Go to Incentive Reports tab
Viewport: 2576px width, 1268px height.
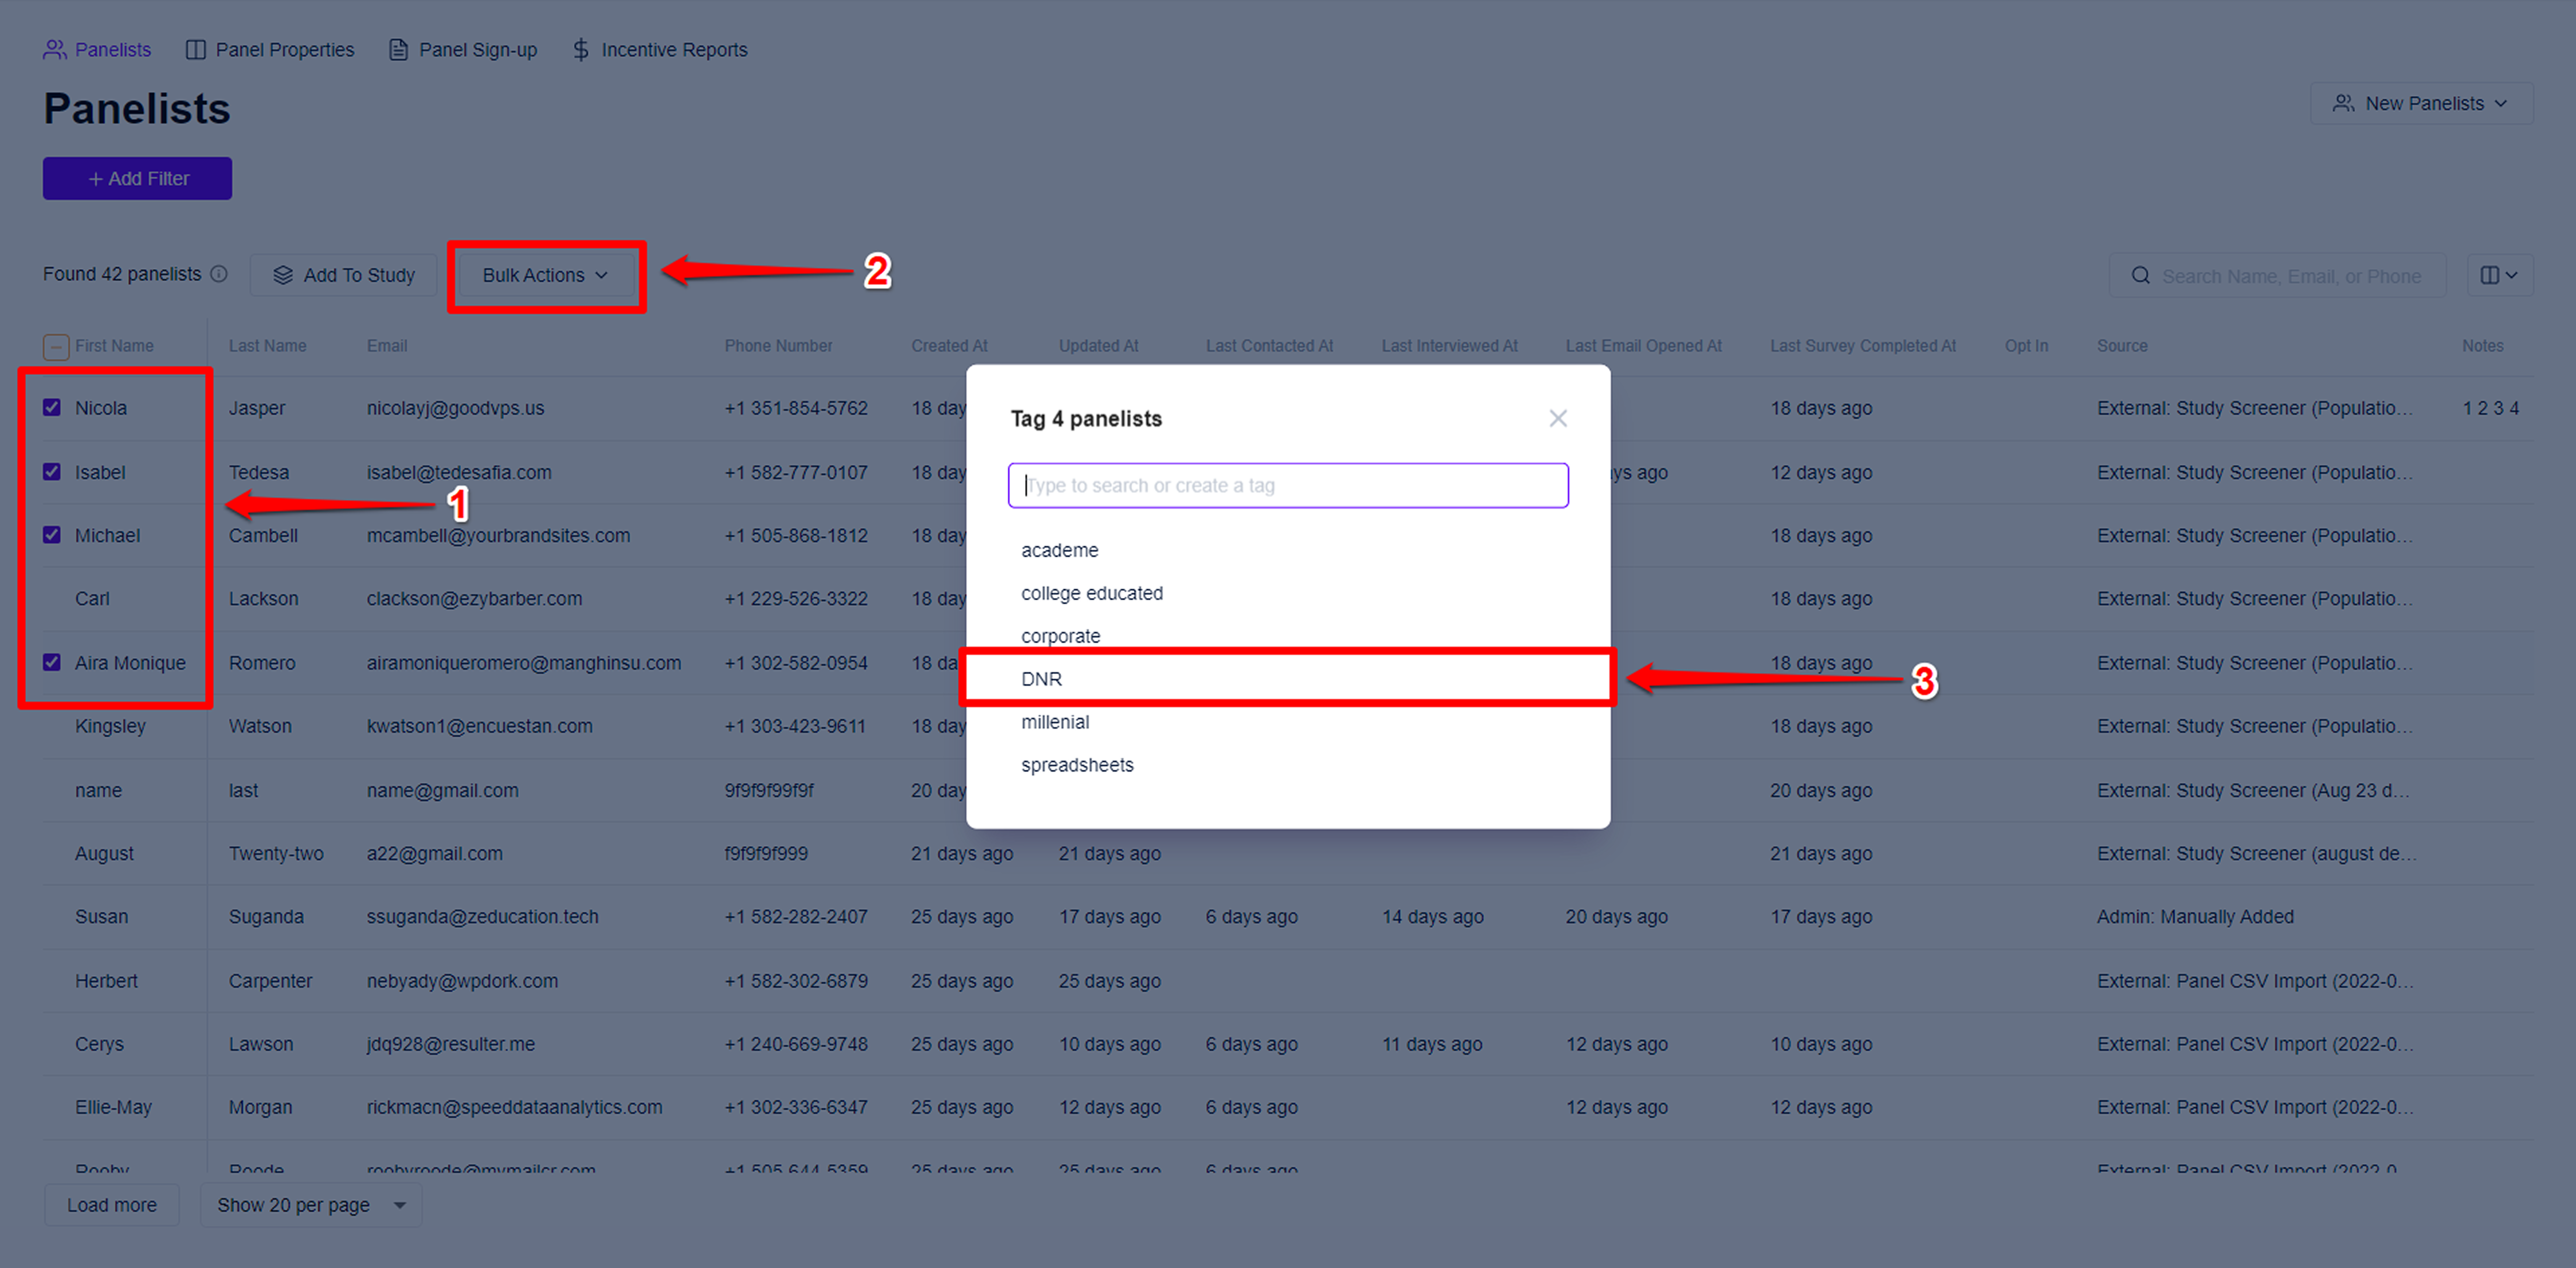(x=660, y=50)
